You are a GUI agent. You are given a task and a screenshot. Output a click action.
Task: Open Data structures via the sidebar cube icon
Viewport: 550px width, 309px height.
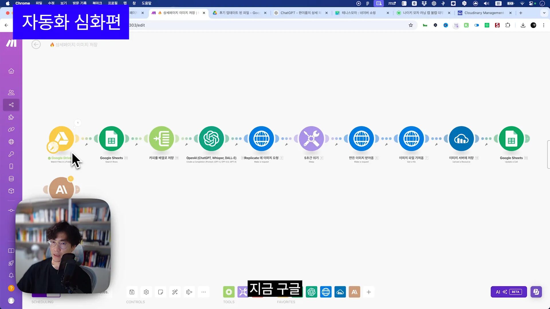click(11, 191)
